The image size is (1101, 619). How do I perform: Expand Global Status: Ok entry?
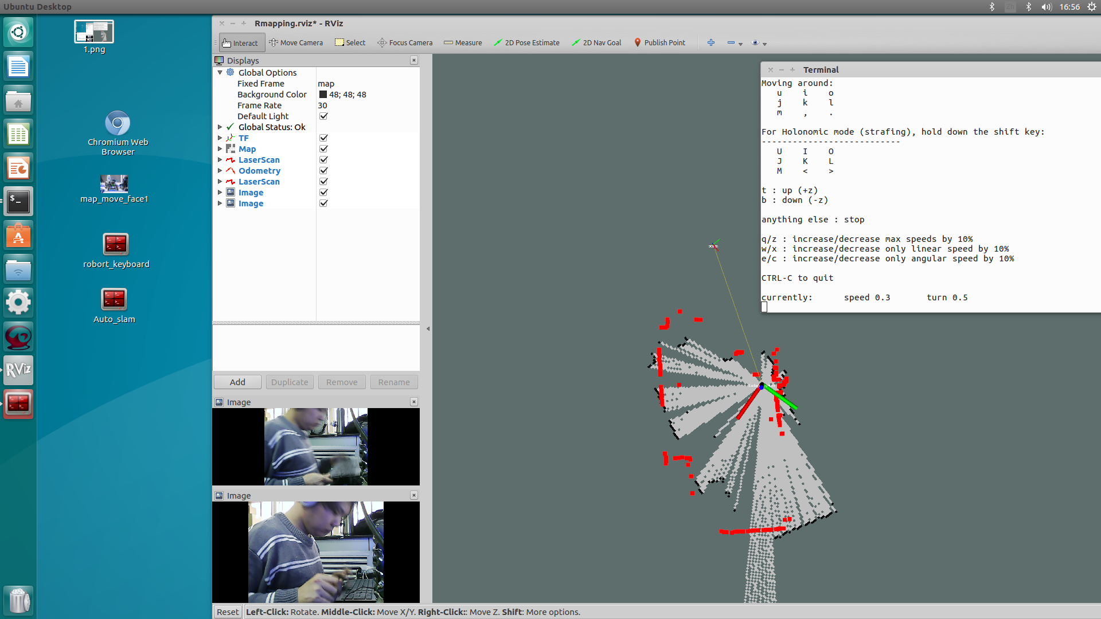tap(220, 127)
